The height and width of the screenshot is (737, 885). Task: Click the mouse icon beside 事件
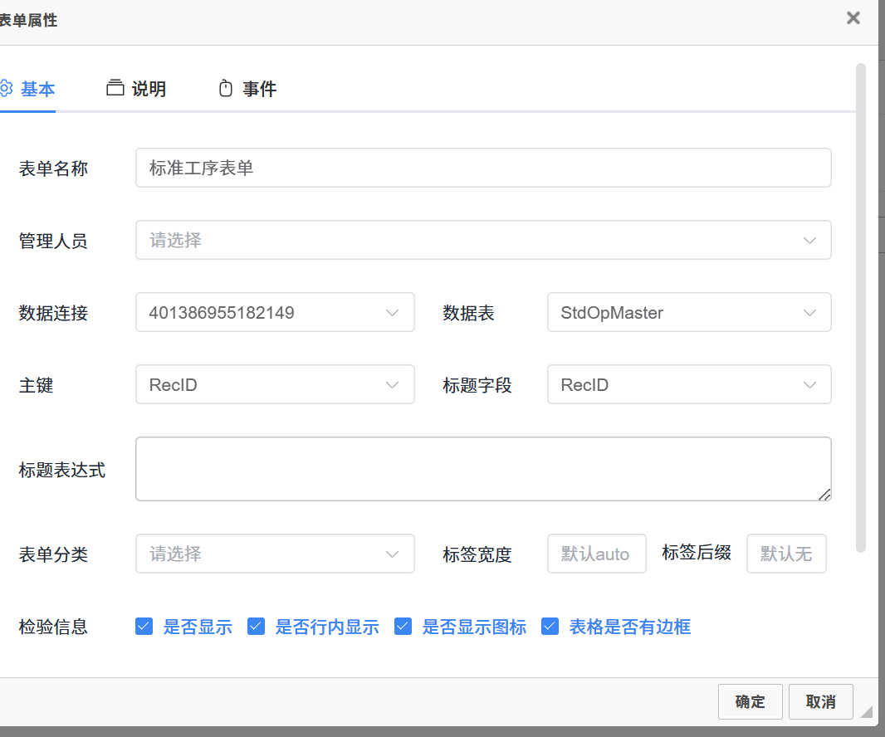click(x=226, y=89)
